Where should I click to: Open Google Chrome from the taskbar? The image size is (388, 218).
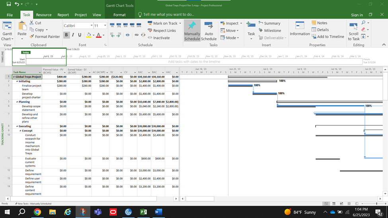[x=37, y=212]
